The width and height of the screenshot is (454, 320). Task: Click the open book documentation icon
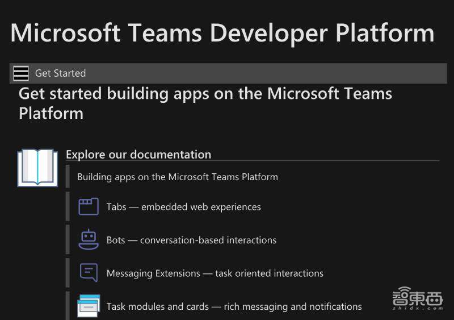coord(37,168)
